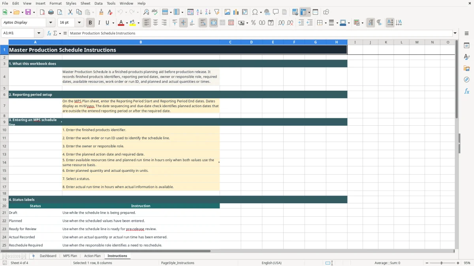
Task: Open the background color dropdown arrow
Action: [x=139, y=23]
